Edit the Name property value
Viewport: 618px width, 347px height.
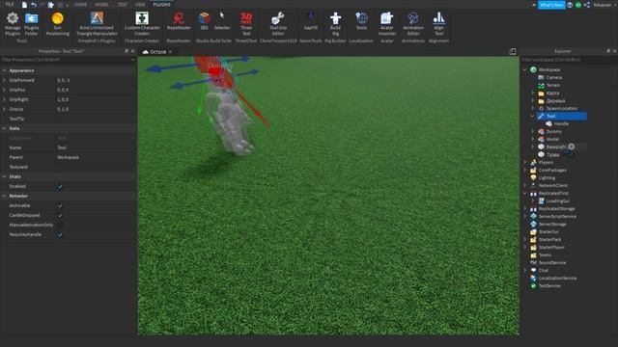click(95, 147)
